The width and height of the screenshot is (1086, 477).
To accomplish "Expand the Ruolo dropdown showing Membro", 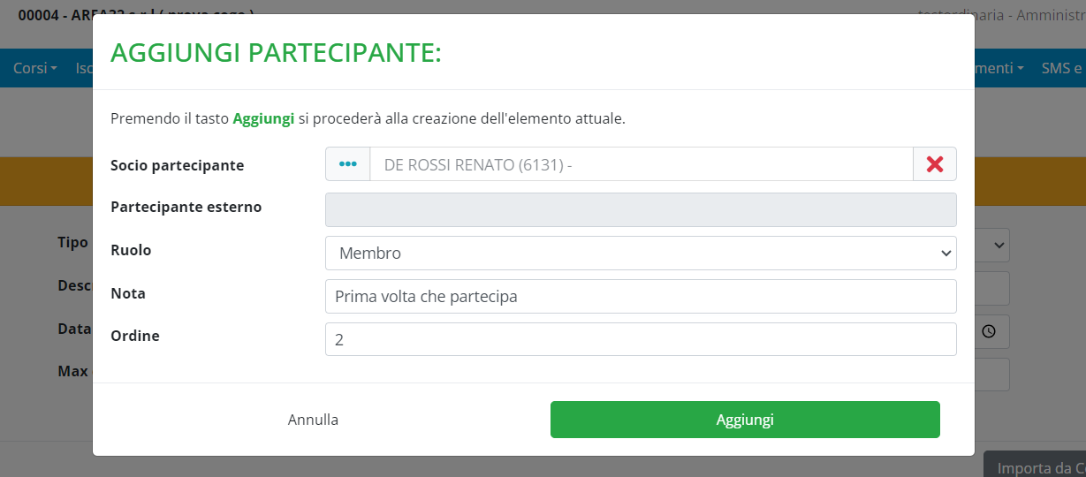I will click(x=641, y=254).
